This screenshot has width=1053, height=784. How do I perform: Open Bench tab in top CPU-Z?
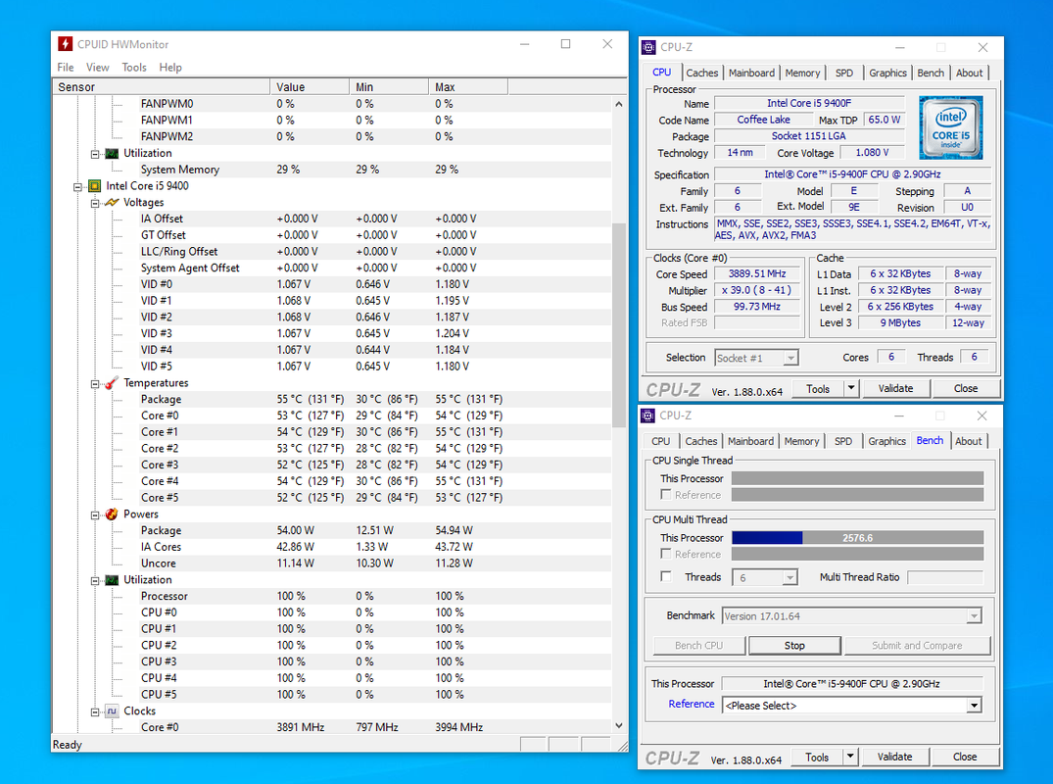tap(931, 73)
